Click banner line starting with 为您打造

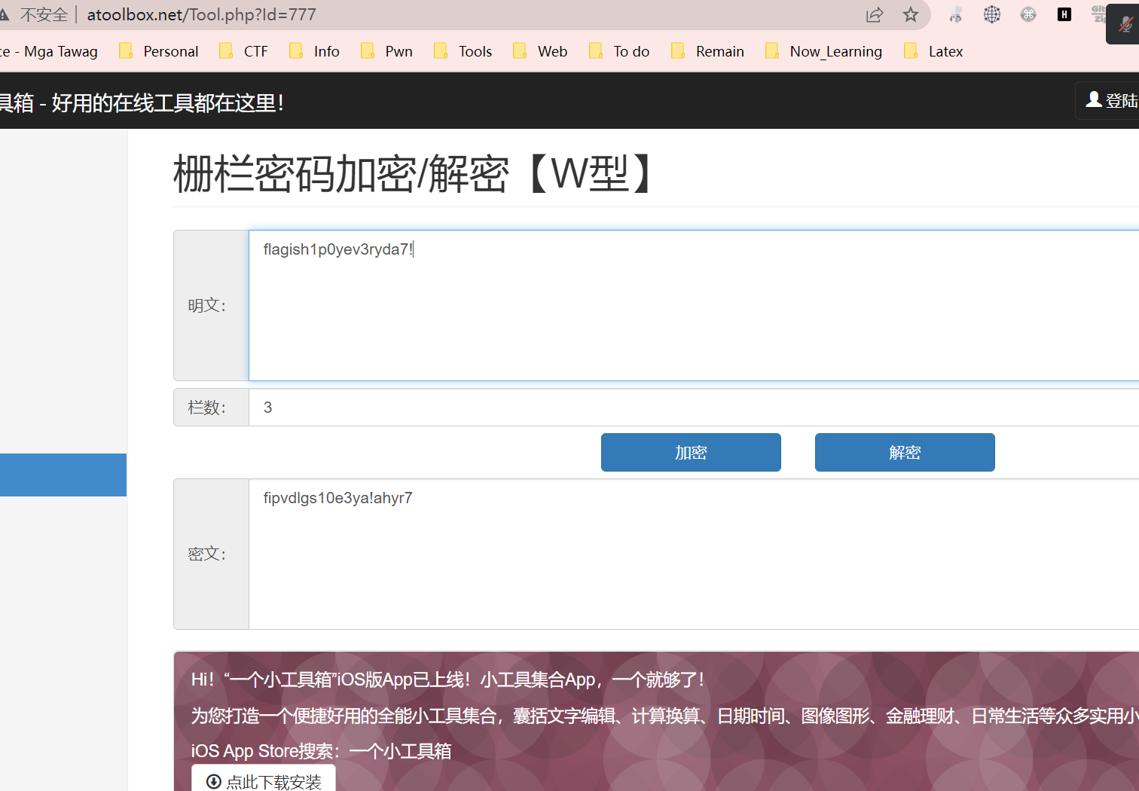[x=664, y=715]
